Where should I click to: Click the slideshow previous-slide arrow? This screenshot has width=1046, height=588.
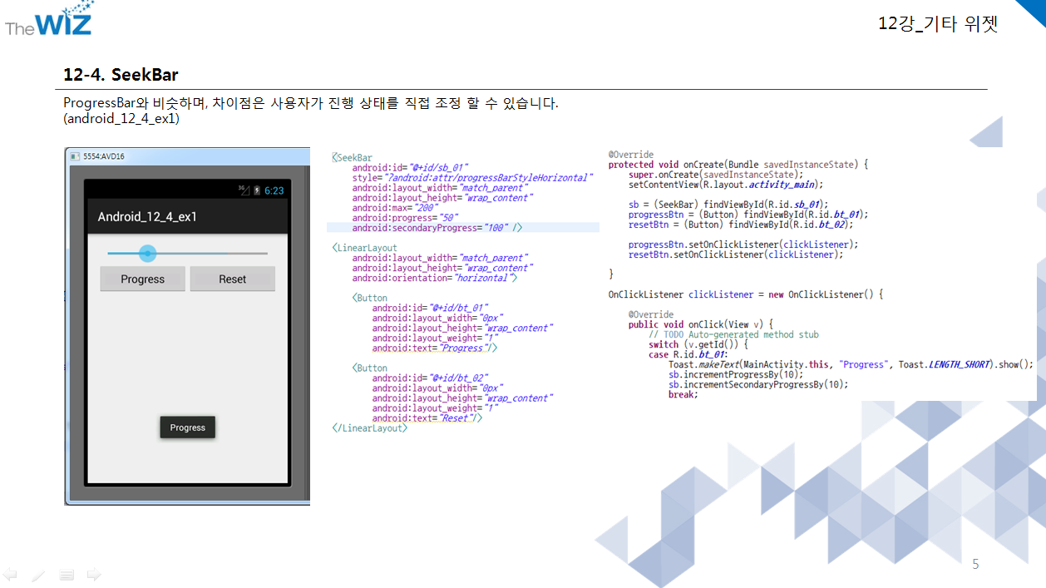10,574
